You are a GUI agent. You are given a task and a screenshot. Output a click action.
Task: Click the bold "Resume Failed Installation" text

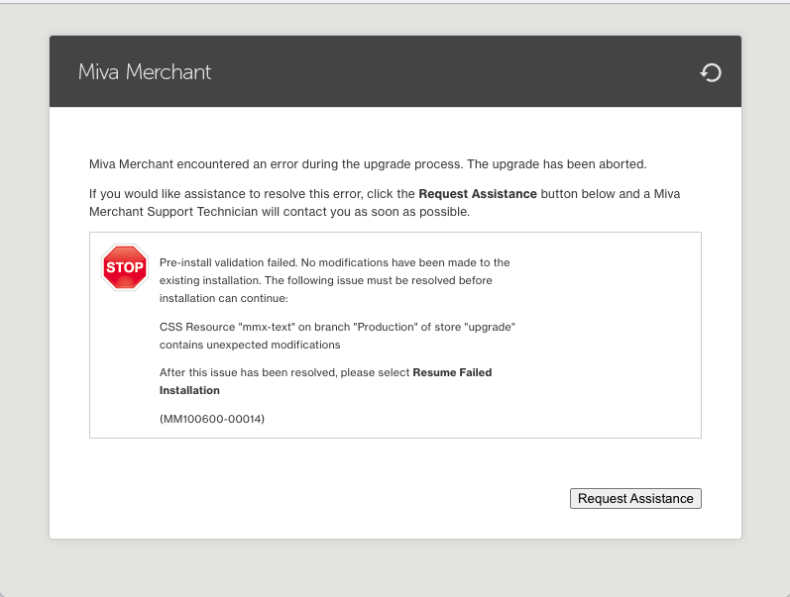[x=325, y=381]
